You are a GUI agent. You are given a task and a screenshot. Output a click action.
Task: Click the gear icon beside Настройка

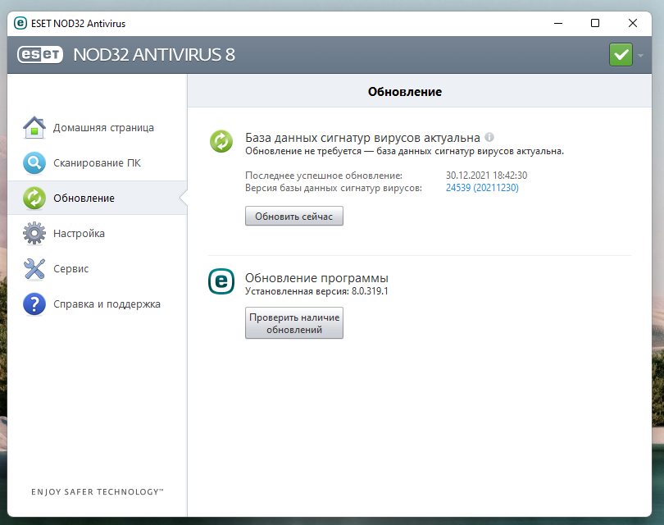tap(34, 234)
